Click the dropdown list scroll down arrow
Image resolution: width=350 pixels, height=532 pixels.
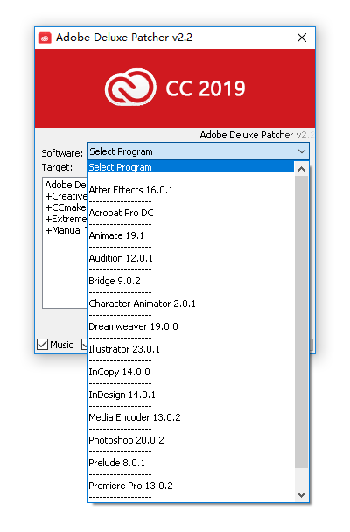click(x=301, y=494)
